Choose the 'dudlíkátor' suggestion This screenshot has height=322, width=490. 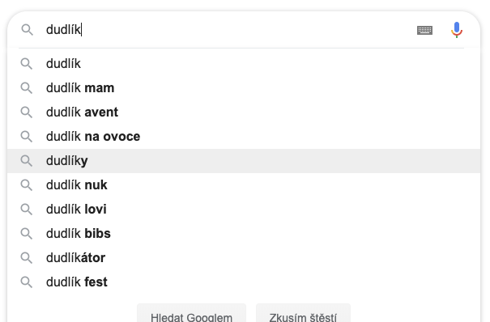(244, 258)
